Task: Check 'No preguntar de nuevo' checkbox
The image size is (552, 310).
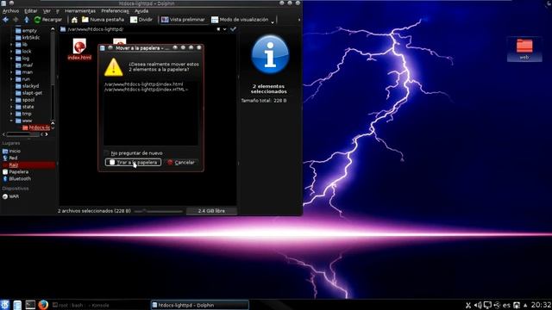Action: 107,153
